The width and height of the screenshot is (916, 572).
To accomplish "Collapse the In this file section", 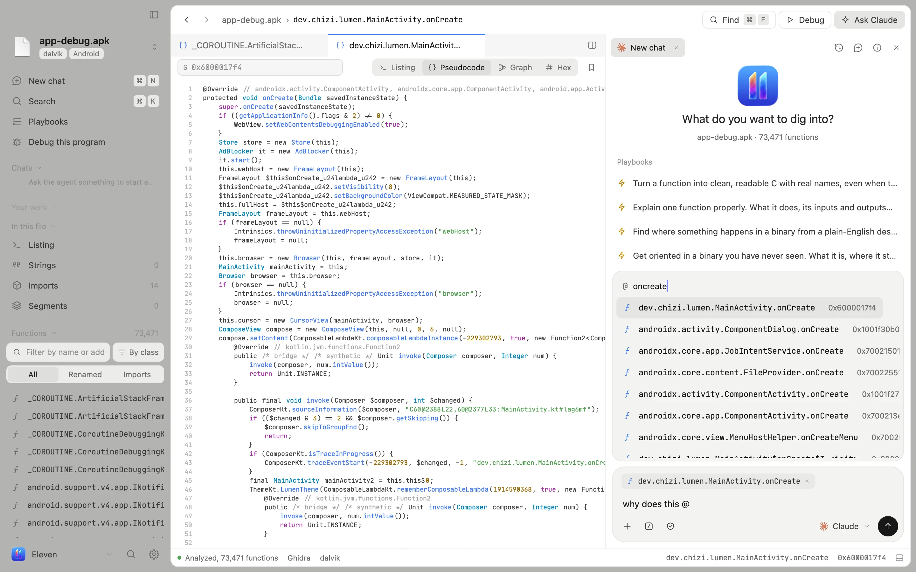I will click(x=34, y=226).
